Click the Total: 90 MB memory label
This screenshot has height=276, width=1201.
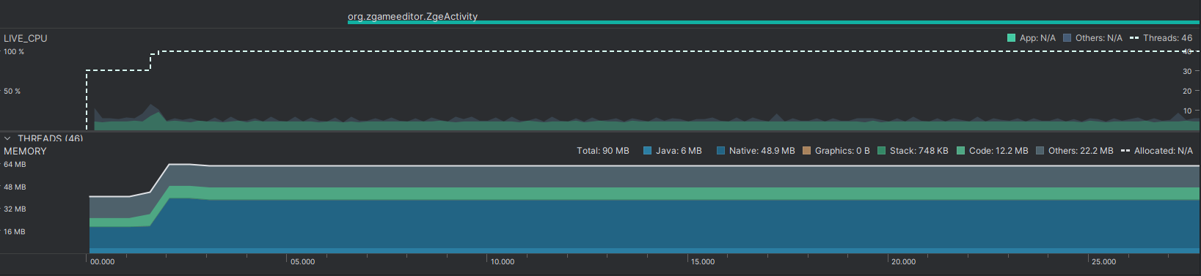click(603, 151)
